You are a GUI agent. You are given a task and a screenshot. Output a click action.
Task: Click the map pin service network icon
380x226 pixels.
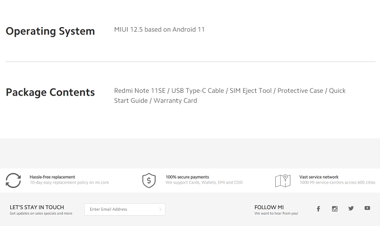click(x=283, y=181)
